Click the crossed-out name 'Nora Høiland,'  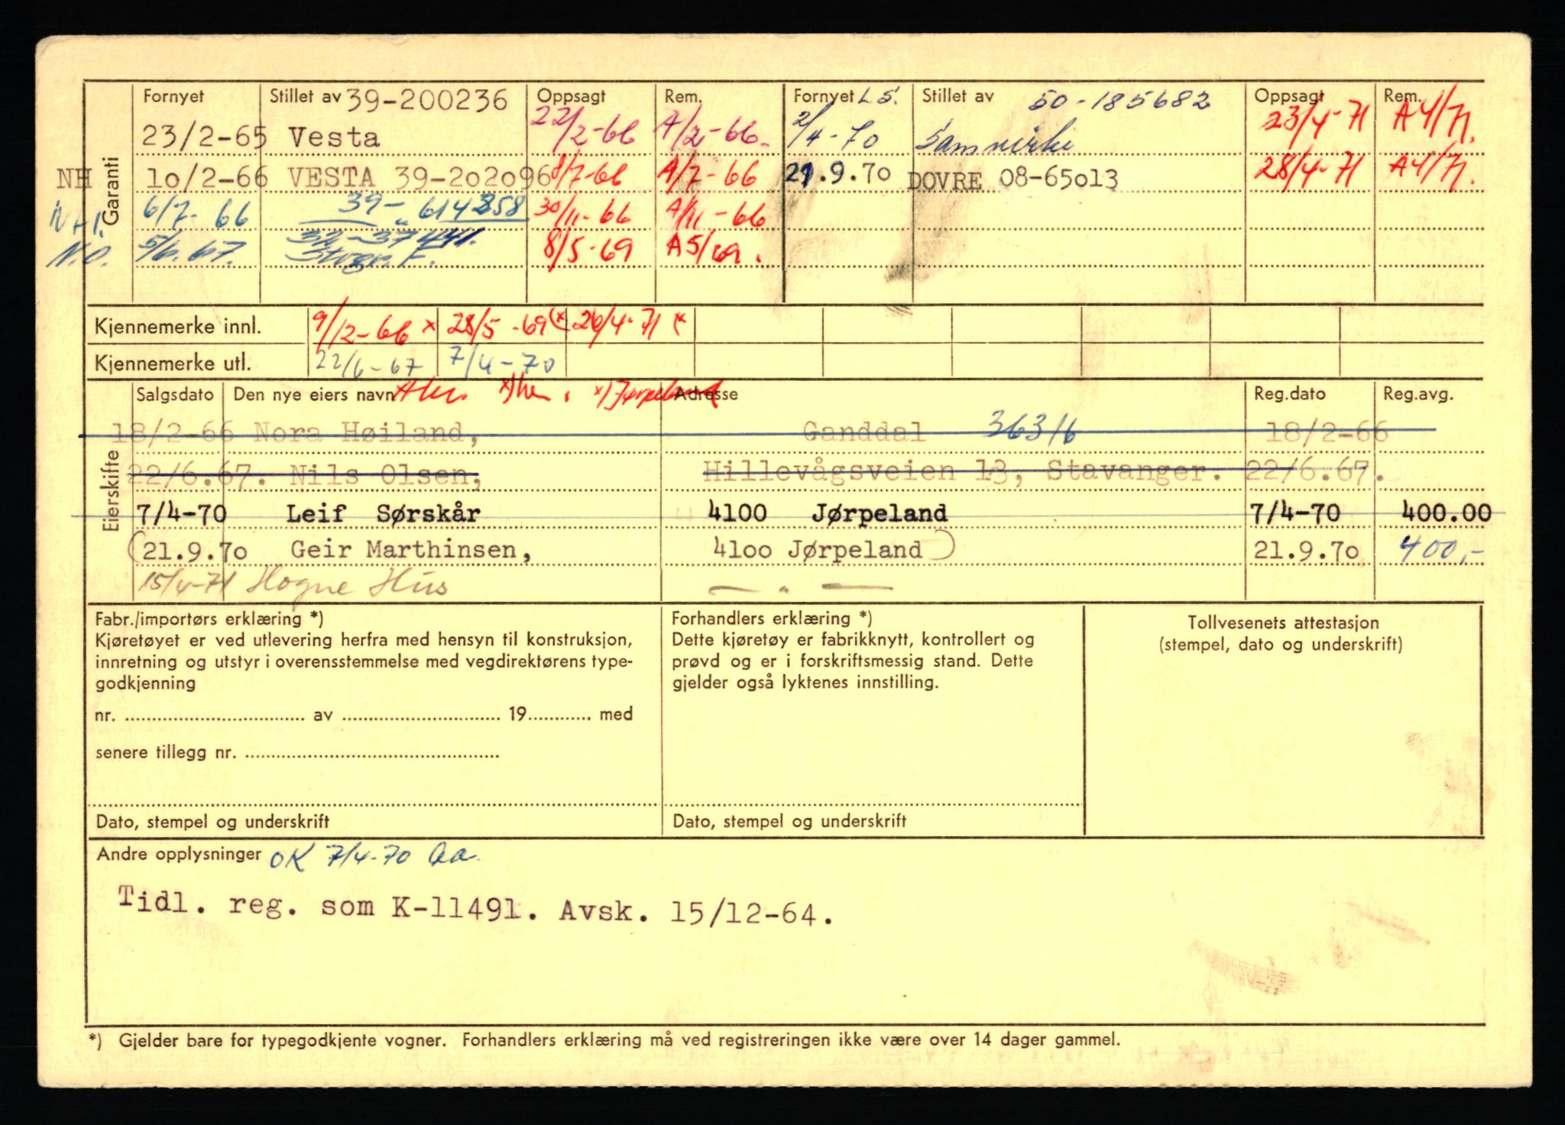[366, 433]
